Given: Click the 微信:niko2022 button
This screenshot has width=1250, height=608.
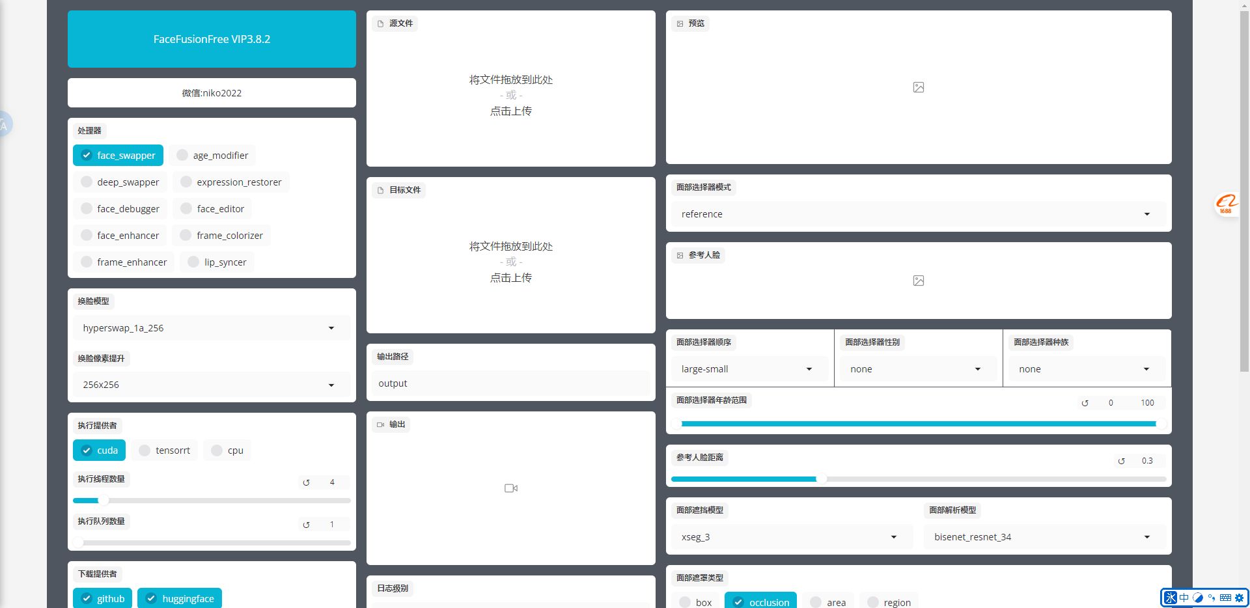Looking at the screenshot, I should coord(212,93).
